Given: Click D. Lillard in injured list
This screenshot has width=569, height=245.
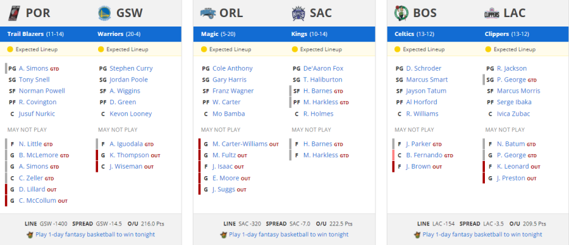Looking at the screenshot, I should [32, 189].
